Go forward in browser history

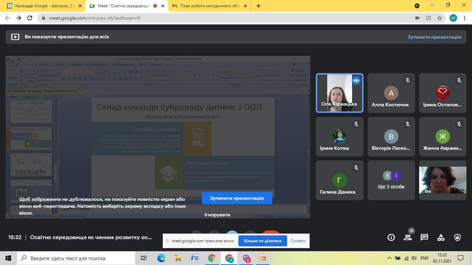19,18
